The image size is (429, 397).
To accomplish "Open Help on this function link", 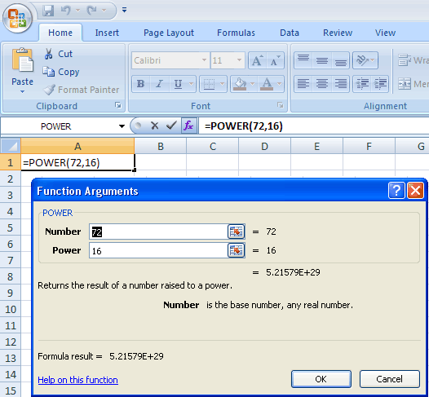I will pos(78,380).
